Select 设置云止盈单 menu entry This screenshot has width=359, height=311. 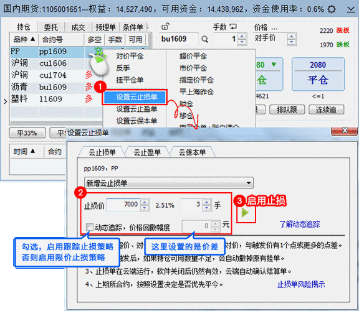coord(136,109)
